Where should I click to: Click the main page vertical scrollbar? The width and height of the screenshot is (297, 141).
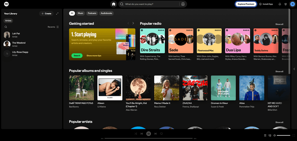pos(289,41)
